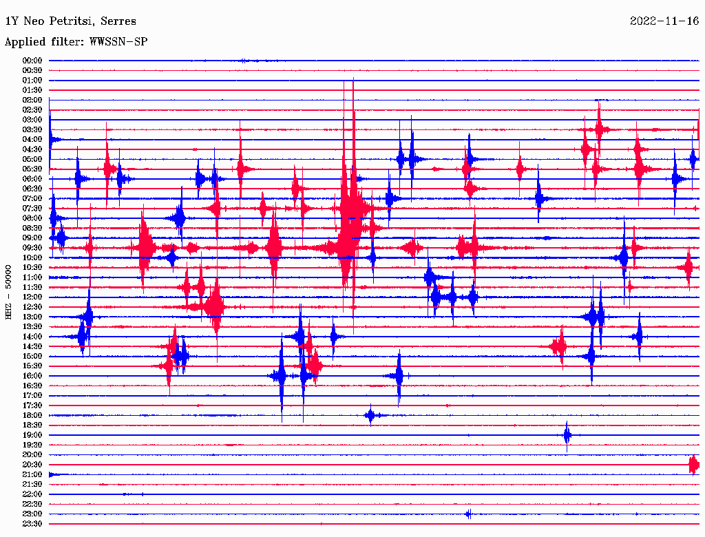Select the 23:30 time label
Image resolution: width=705 pixels, height=537 pixels.
tap(32, 524)
